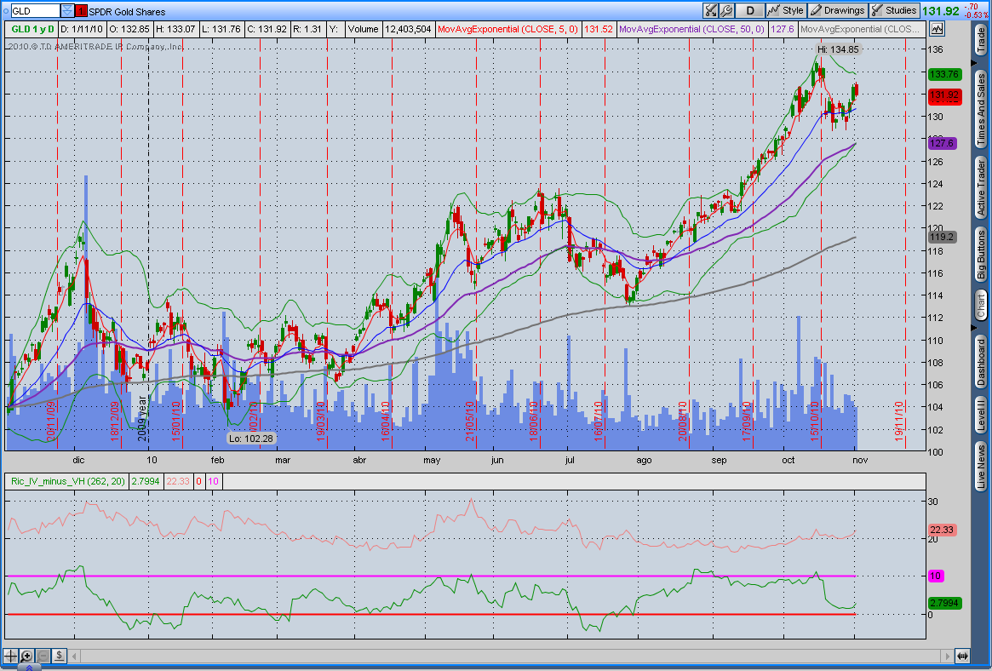Image resolution: width=992 pixels, height=671 pixels.
Task: Open the Studies menu
Action: pos(894,11)
